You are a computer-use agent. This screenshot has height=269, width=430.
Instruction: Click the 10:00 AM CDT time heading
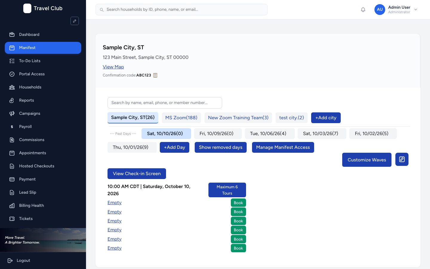(149, 190)
